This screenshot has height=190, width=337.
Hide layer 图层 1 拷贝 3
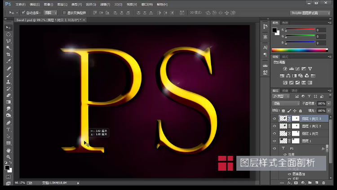(275, 119)
